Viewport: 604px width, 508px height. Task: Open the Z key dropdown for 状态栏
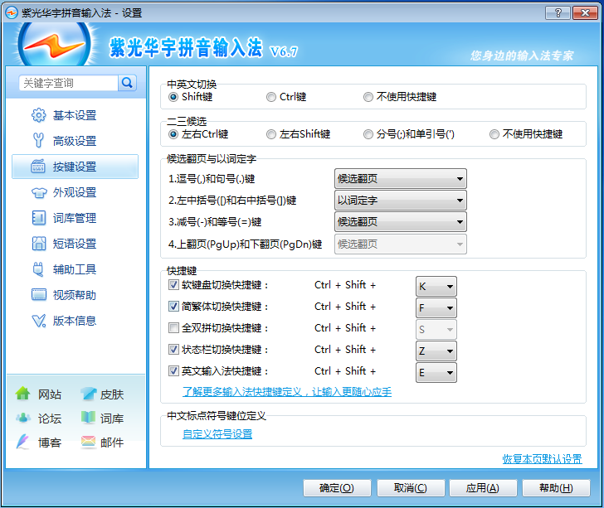pos(436,351)
